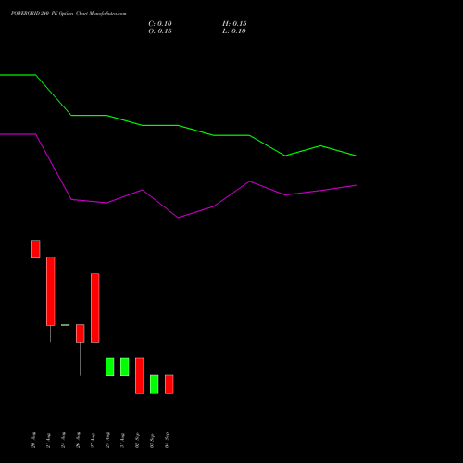Click the chart title text POWERGRID 240 PE Options
Viewport: 463px width, 463px height.
click(x=43, y=14)
